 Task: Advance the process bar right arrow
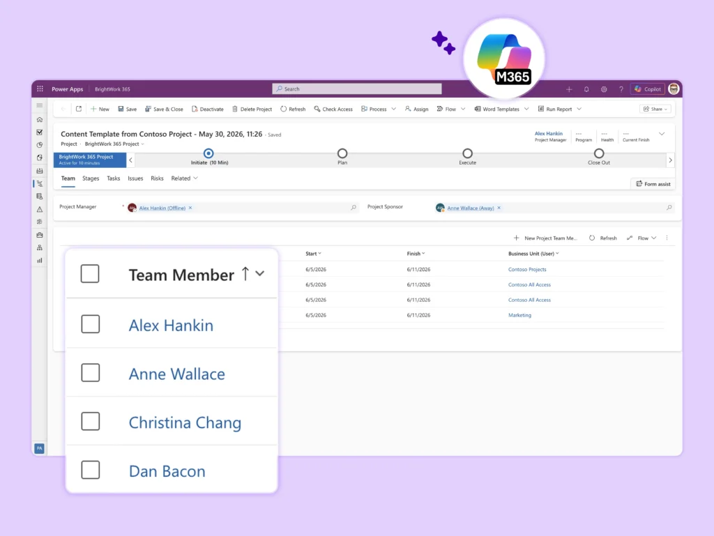point(670,160)
